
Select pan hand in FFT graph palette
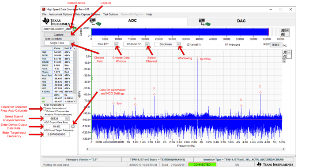point(285,56)
